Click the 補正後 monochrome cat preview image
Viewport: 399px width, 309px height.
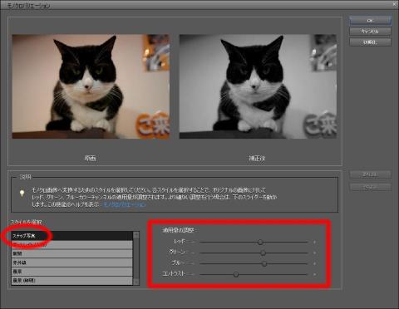point(258,86)
